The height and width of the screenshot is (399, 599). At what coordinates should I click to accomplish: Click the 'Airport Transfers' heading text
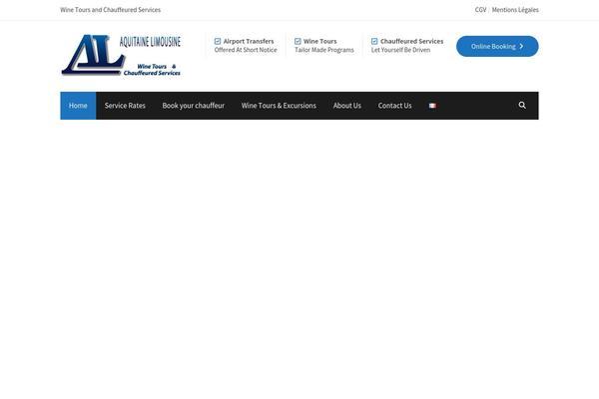click(x=249, y=41)
